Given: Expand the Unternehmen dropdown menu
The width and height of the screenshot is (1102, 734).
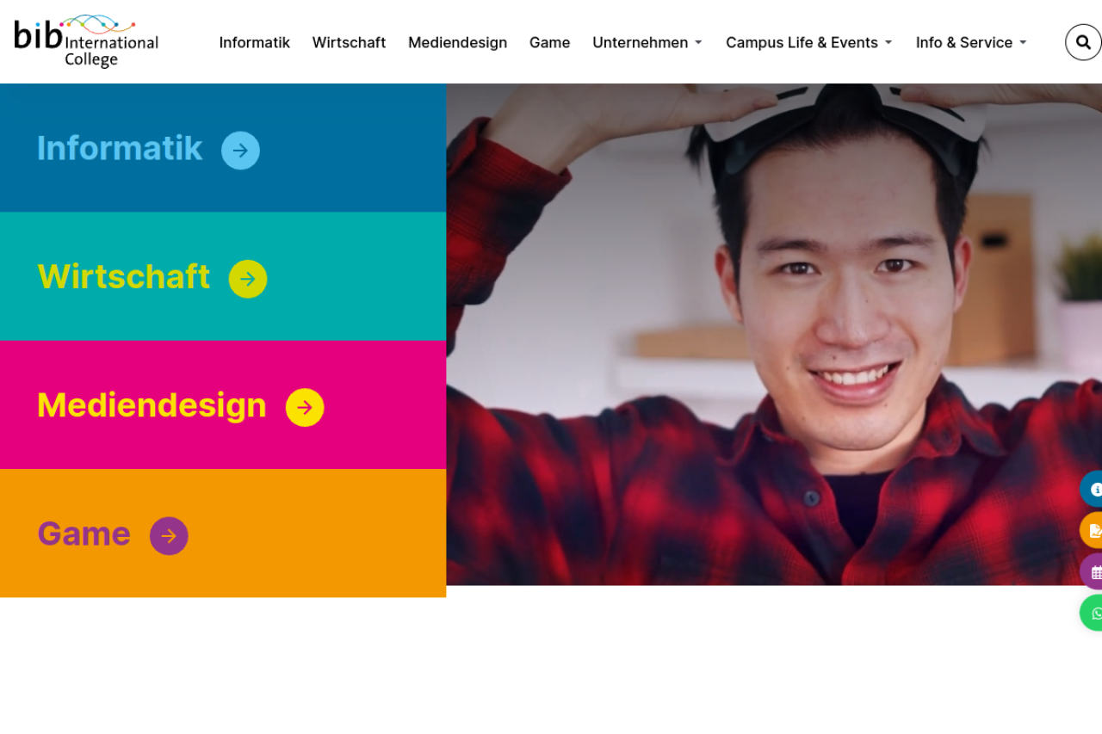Looking at the screenshot, I should point(647,42).
